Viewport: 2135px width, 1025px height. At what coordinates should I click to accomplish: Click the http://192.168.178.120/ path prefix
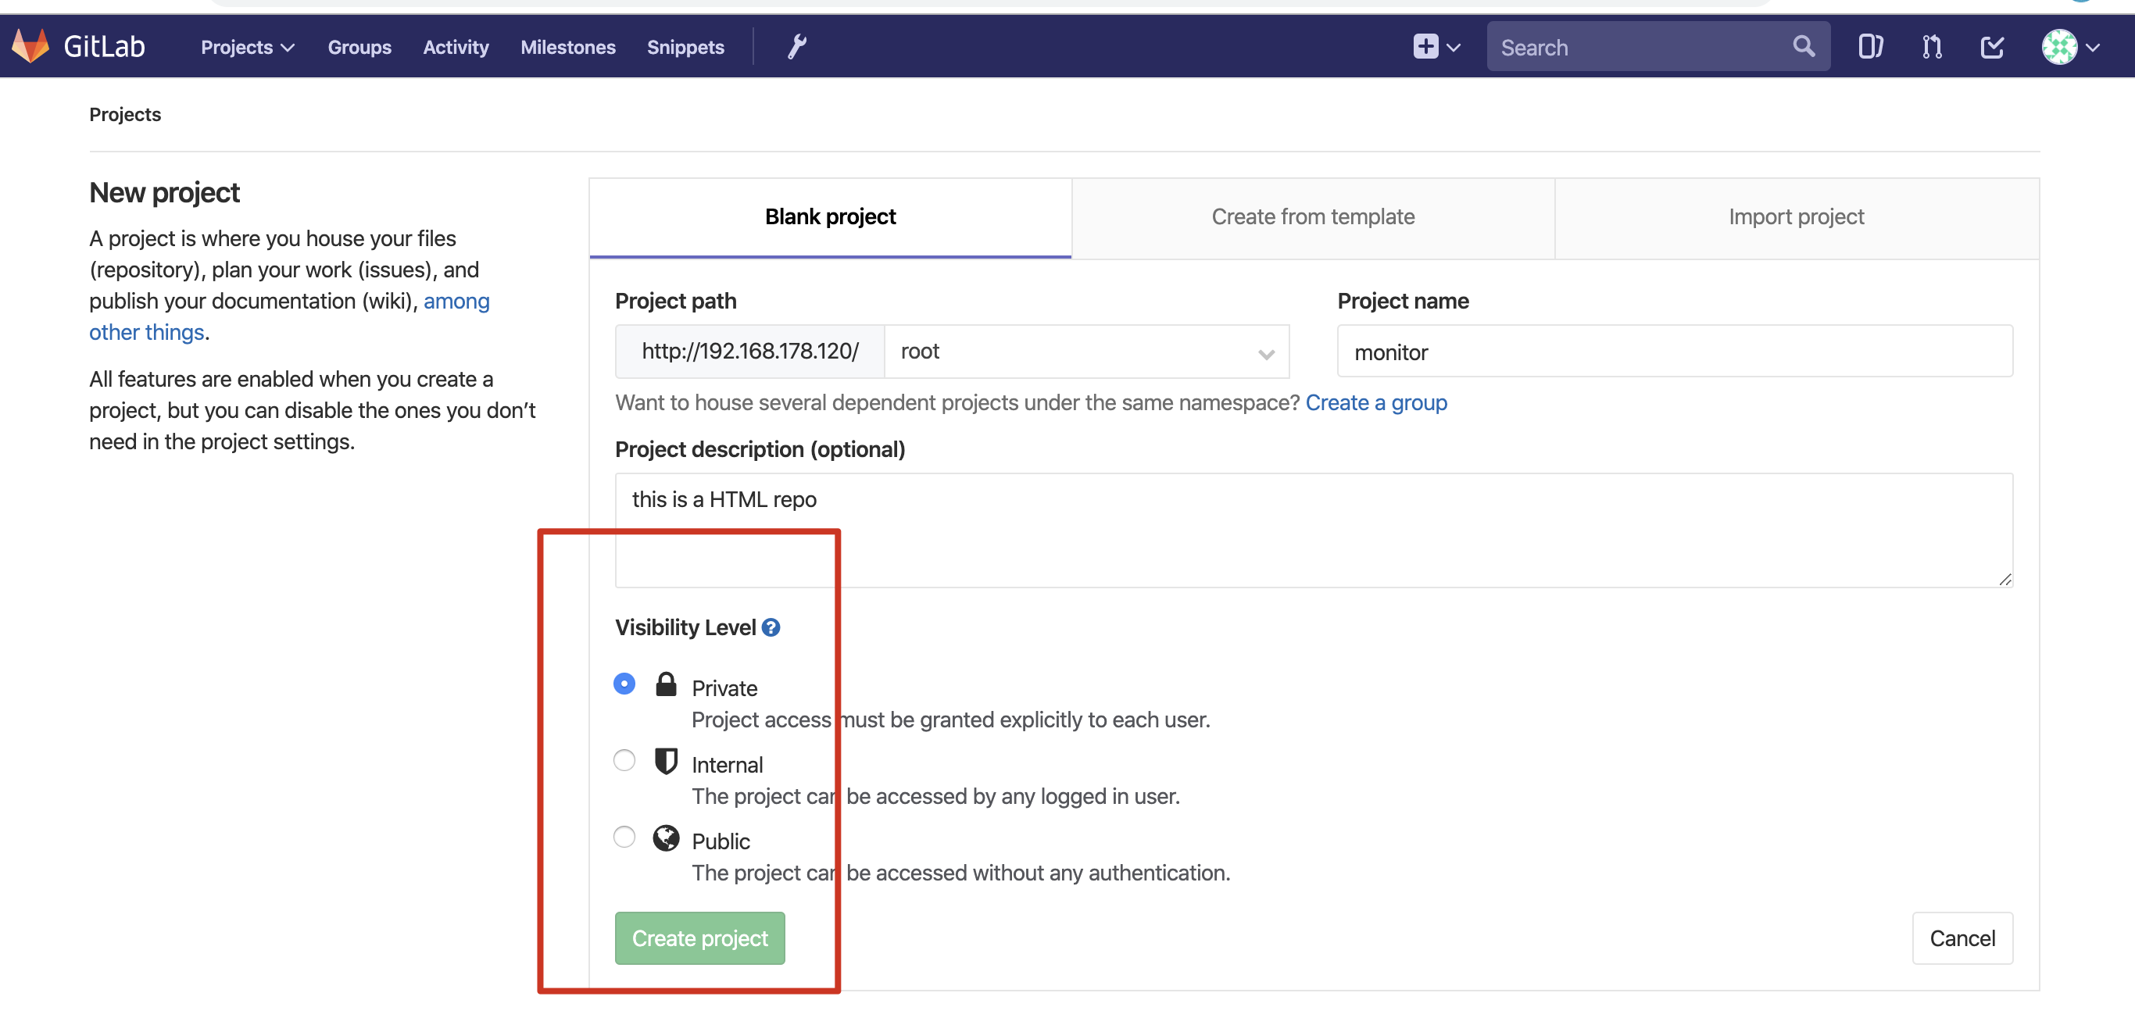pos(750,352)
